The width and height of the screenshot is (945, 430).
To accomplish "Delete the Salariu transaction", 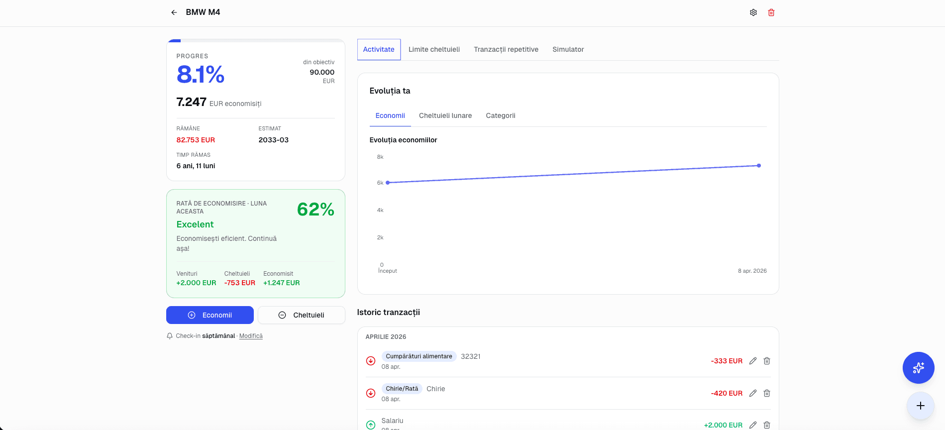I will (767, 425).
